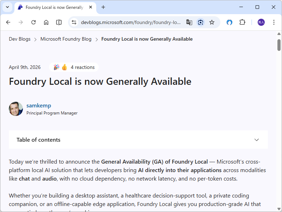The height and width of the screenshot is (212, 282).
Task: View site information icon in address bar
Action: click(x=74, y=22)
